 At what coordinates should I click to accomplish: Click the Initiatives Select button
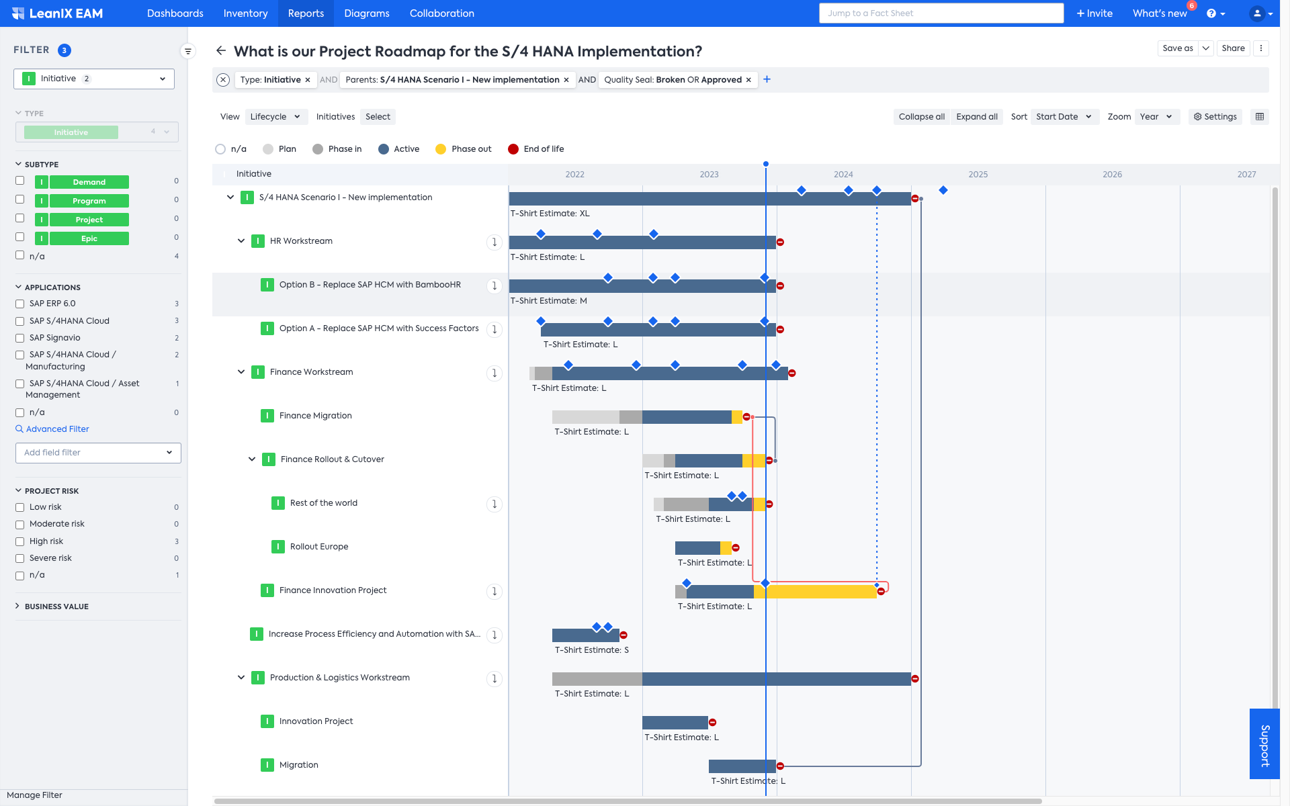pyautogui.click(x=378, y=117)
